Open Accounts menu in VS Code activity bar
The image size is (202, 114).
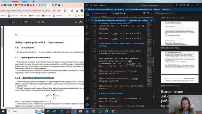point(87,98)
